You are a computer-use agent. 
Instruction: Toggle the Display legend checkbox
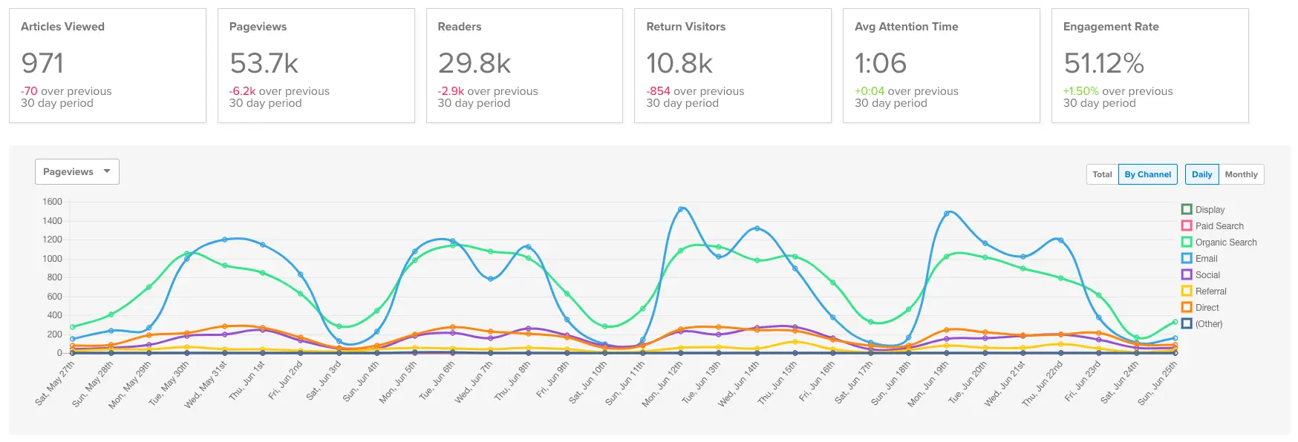tap(1187, 210)
